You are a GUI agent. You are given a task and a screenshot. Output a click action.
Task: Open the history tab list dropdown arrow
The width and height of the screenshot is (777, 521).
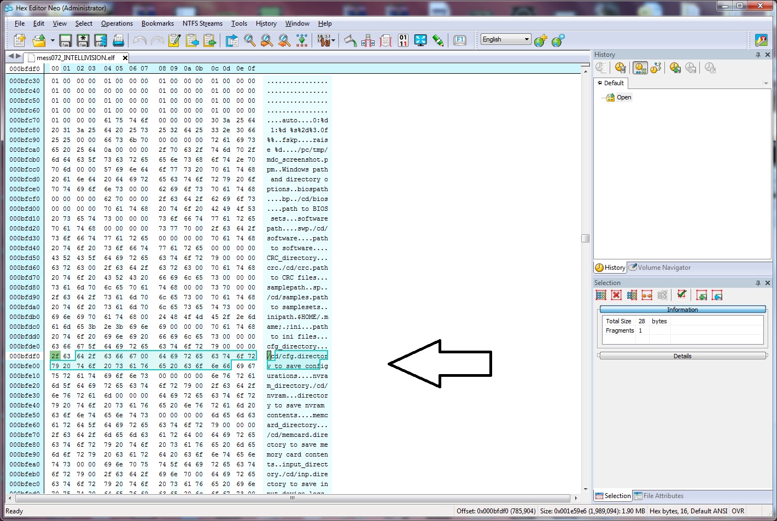766,84
